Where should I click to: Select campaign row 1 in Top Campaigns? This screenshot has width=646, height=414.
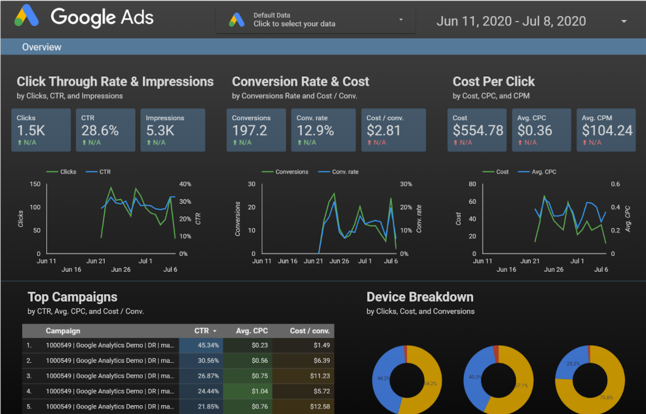178,345
